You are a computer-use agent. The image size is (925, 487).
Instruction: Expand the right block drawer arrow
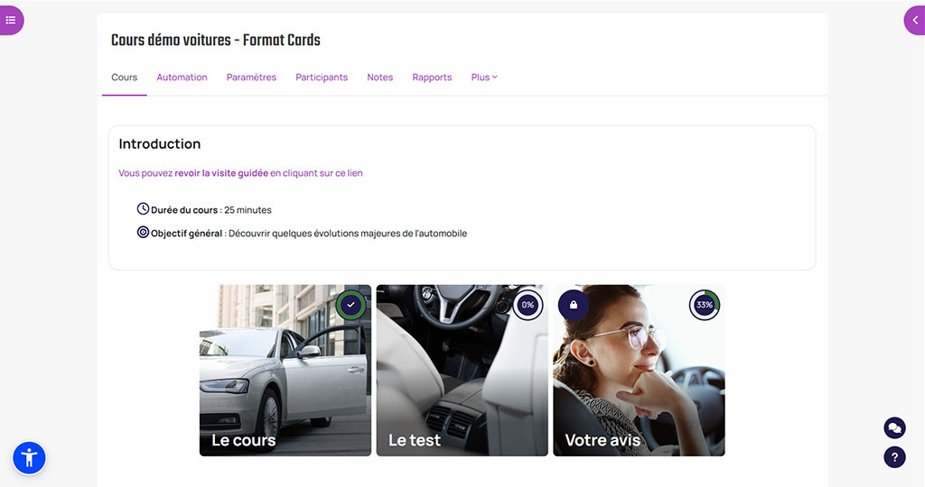[x=914, y=20]
